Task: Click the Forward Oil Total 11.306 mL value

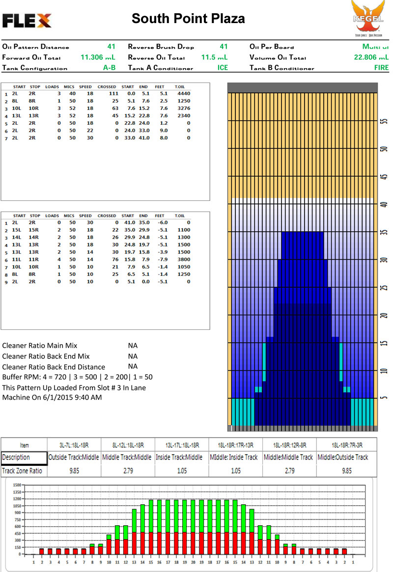Action: (x=98, y=57)
